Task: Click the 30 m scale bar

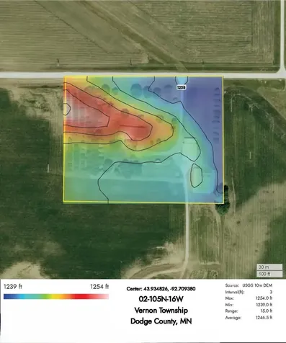Action: 269,267
